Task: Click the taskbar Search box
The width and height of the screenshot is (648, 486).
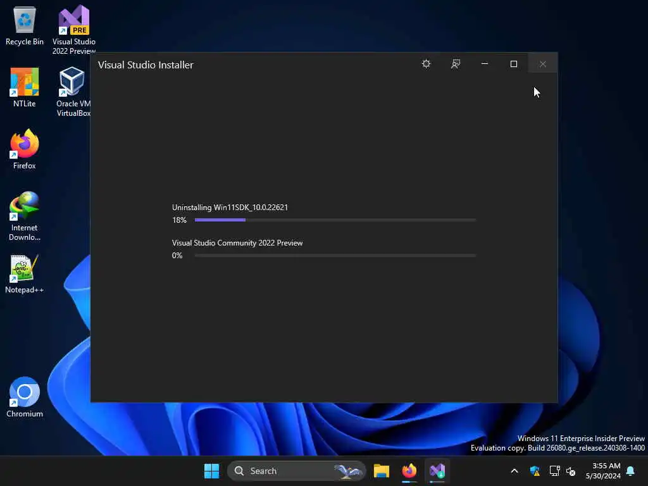Action: (x=296, y=471)
